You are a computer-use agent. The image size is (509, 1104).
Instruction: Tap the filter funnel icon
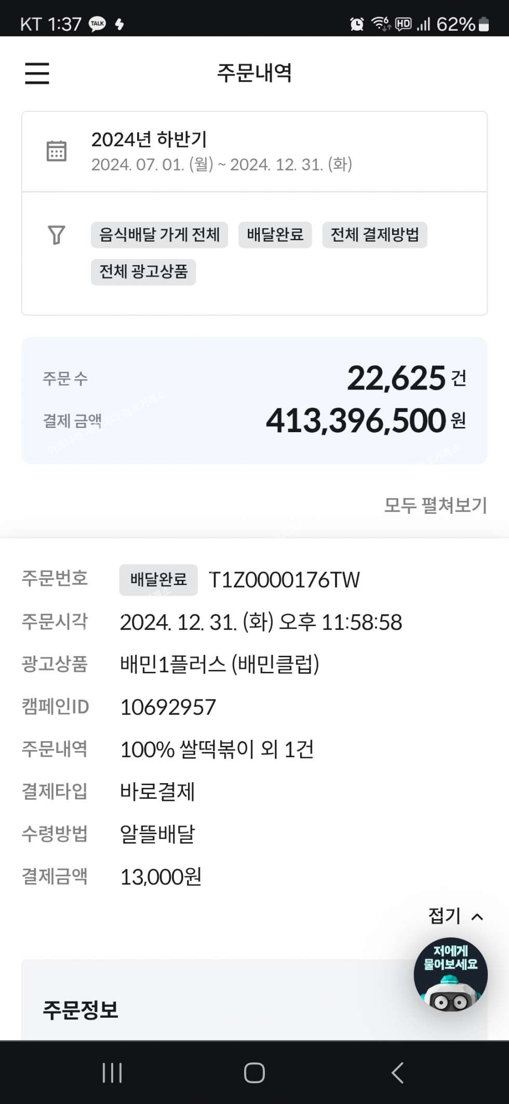tap(56, 235)
